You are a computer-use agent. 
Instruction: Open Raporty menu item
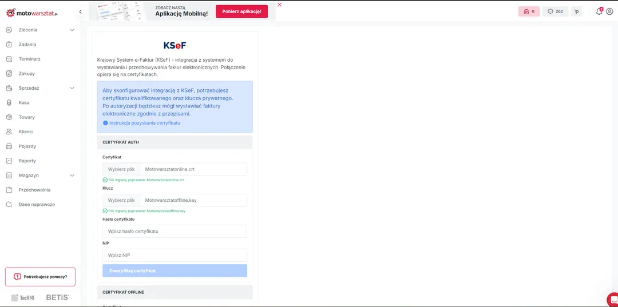[x=27, y=161]
